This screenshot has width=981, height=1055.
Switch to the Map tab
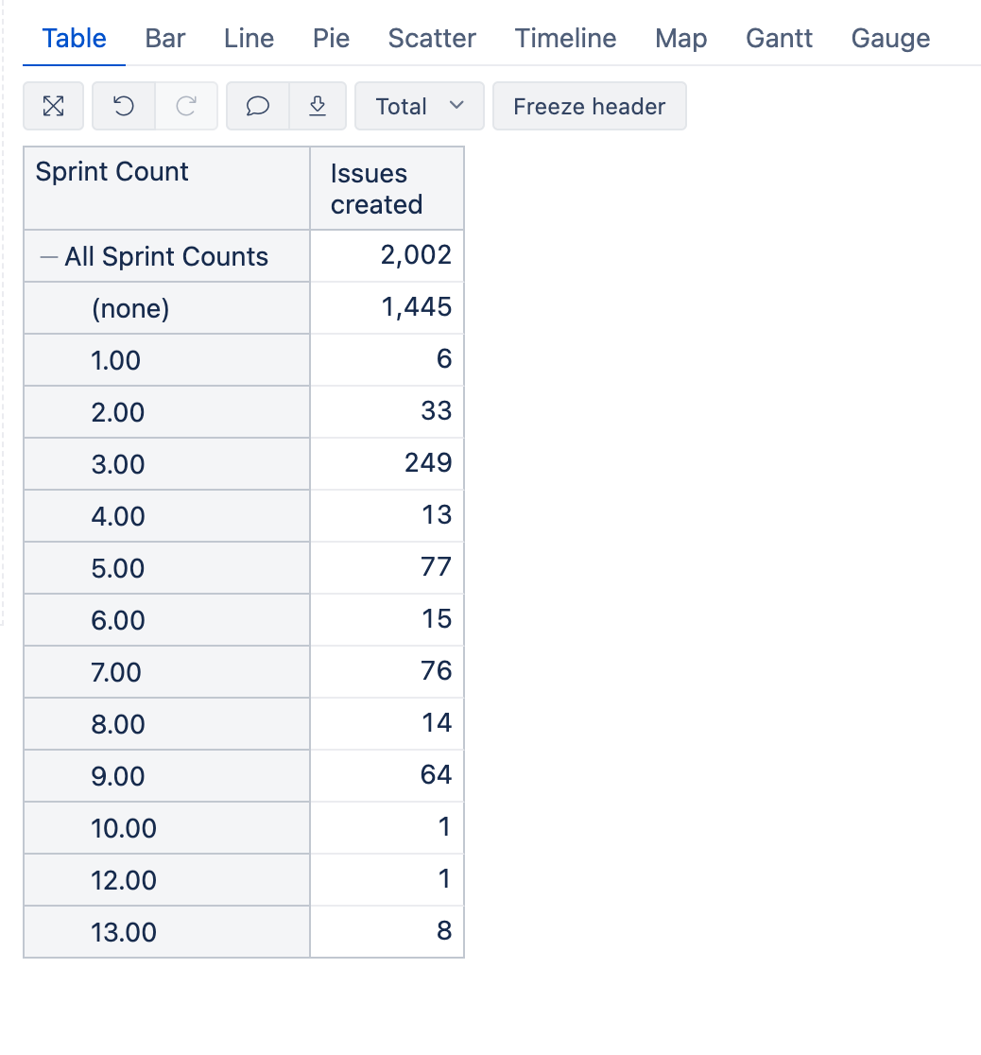coord(680,39)
